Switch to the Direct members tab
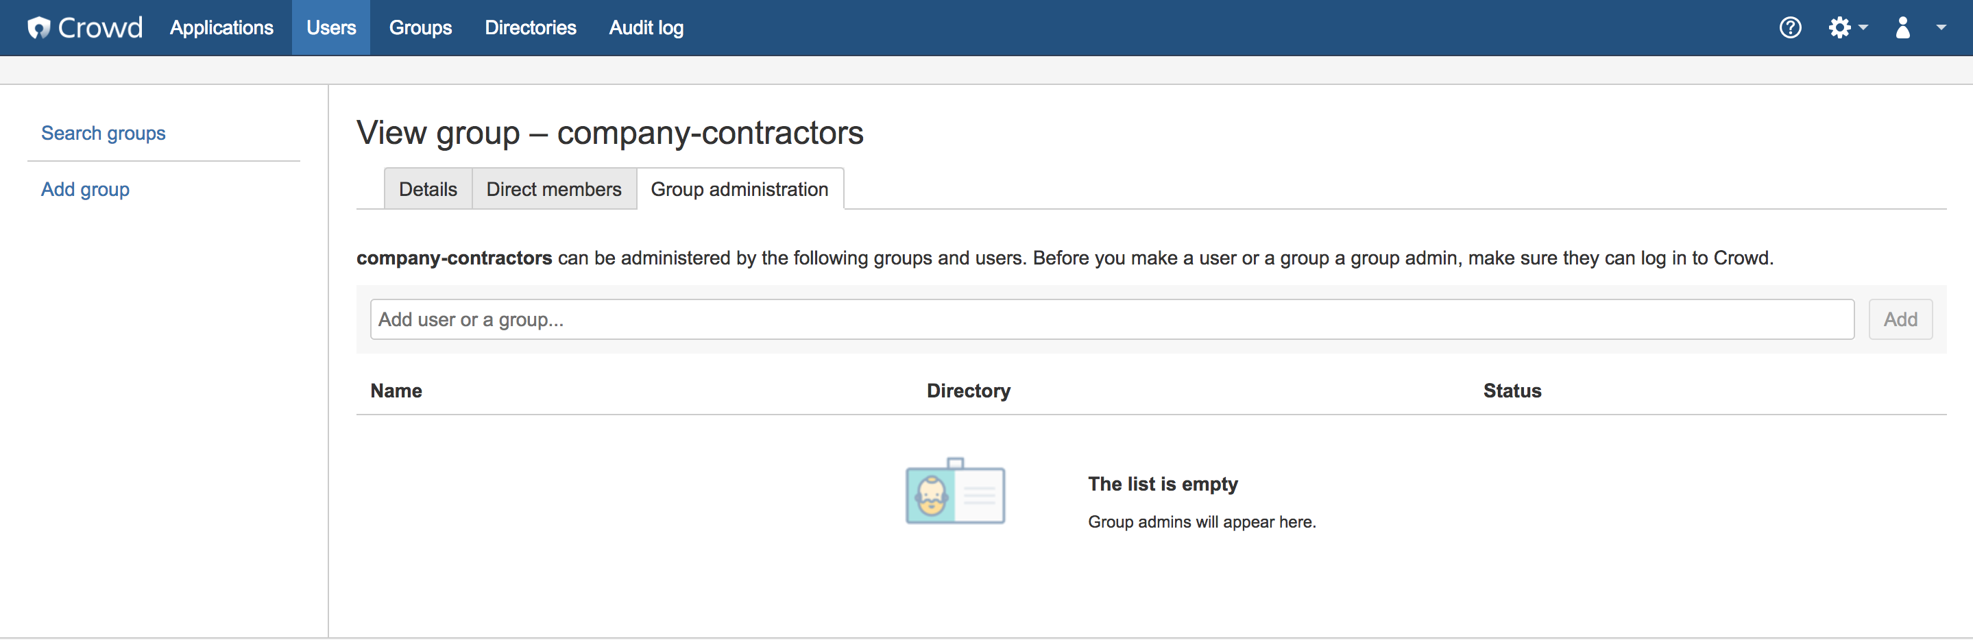 554,189
